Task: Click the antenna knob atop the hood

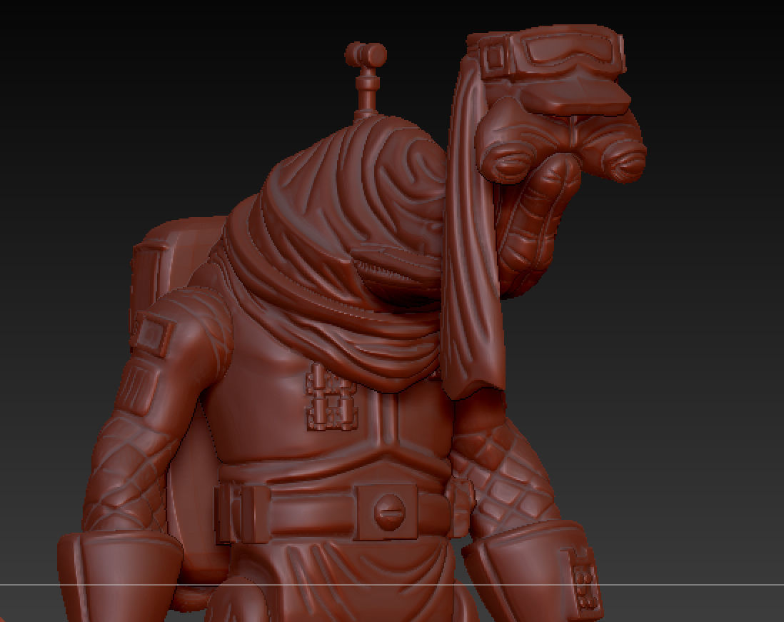Action: pyautogui.click(x=366, y=55)
